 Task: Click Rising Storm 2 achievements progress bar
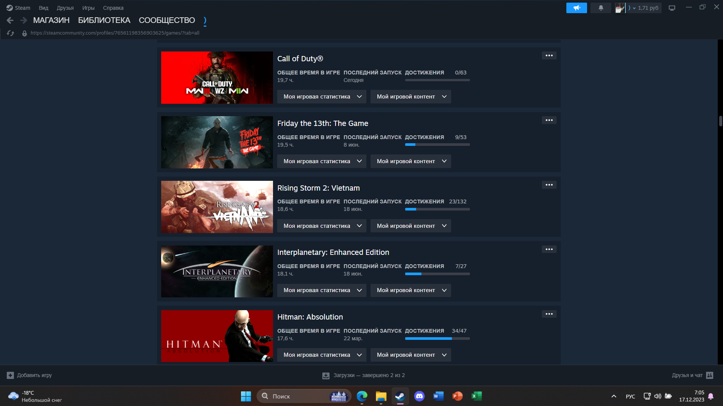pos(437,209)
